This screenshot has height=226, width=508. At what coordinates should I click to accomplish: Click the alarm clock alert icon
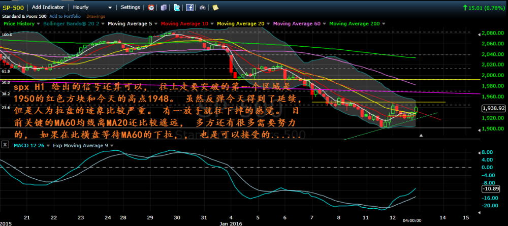tap(151, 8)
